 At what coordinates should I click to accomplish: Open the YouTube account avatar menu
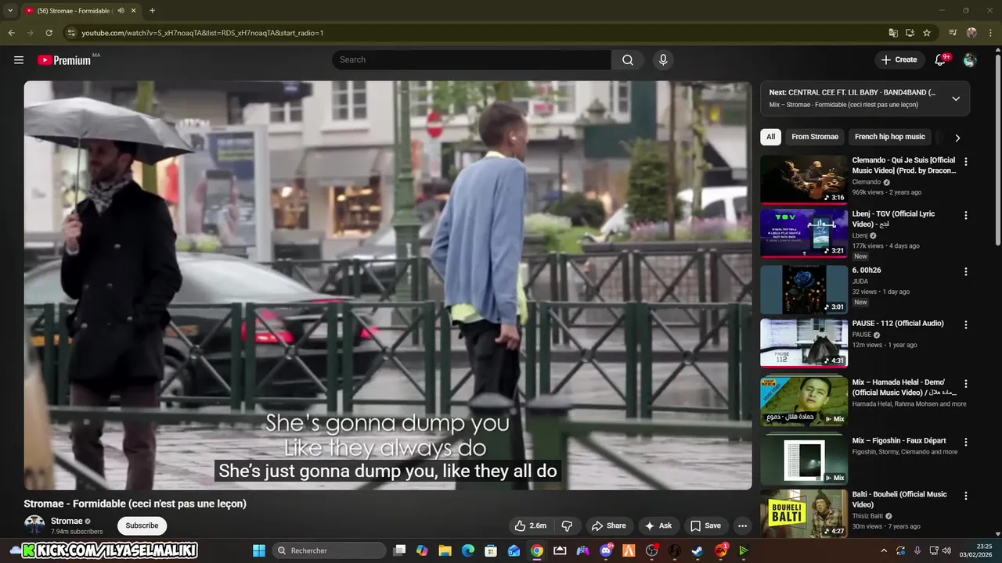pyautogui.click(x=970, y=60)
